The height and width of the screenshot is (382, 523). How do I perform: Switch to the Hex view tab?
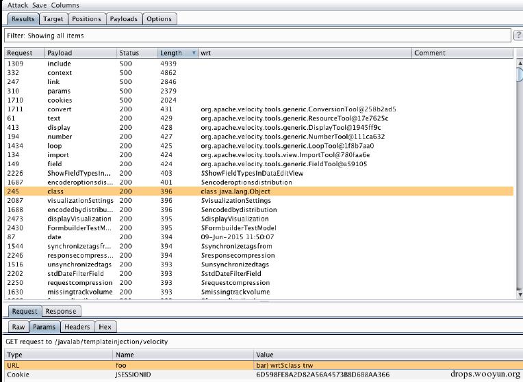(x=105, y=327)
